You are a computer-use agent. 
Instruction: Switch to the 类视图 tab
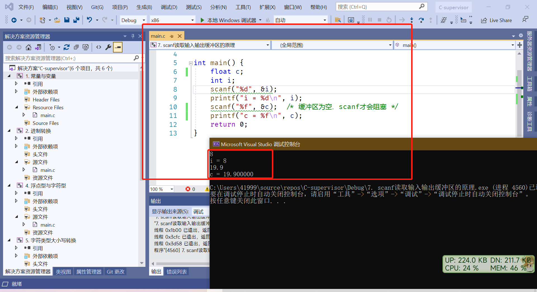click(x=63, y=272)
